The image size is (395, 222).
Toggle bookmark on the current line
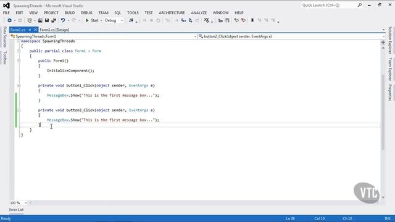click(x=252, y=20)
